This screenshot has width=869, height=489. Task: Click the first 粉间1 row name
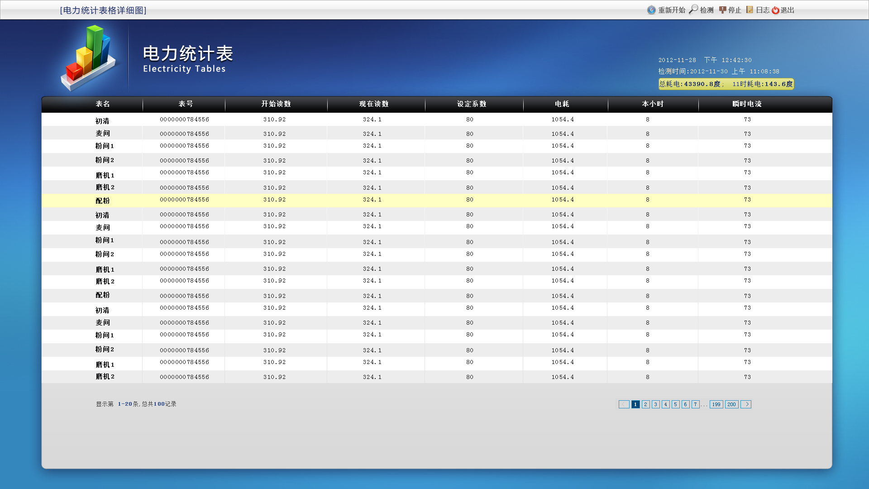[x=105, y=146]
